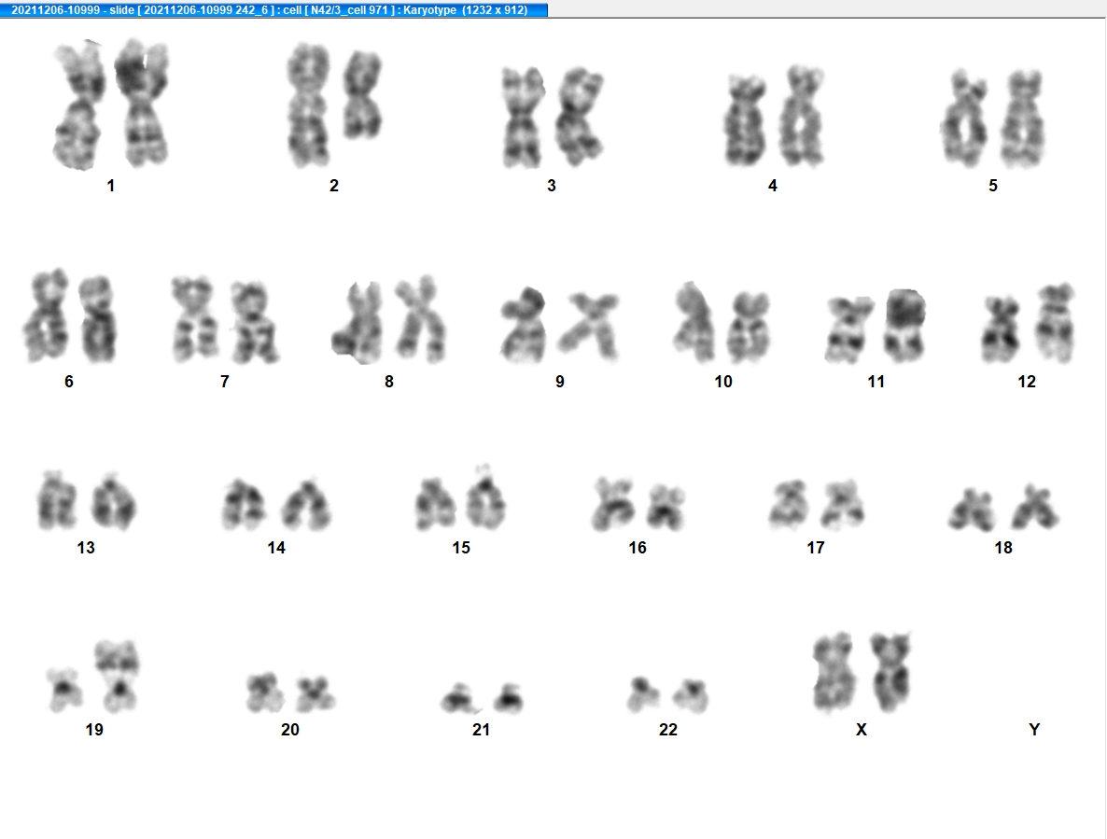Screen dimensions: 1107x839
Task: Select the X chromosome pair image
Action: tap(862, 672)
